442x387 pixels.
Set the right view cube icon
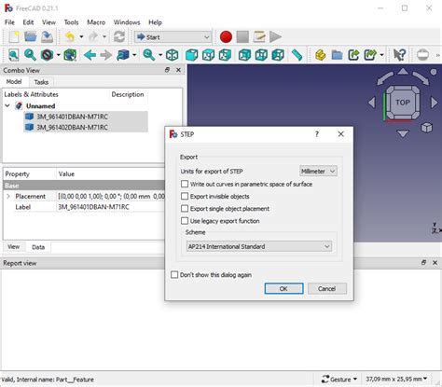click(225, 55)
